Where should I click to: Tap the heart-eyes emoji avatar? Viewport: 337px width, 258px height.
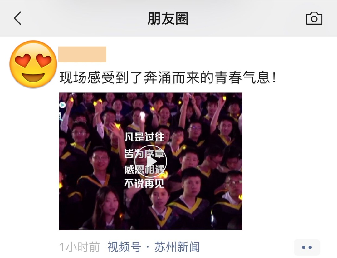[33, 64]
